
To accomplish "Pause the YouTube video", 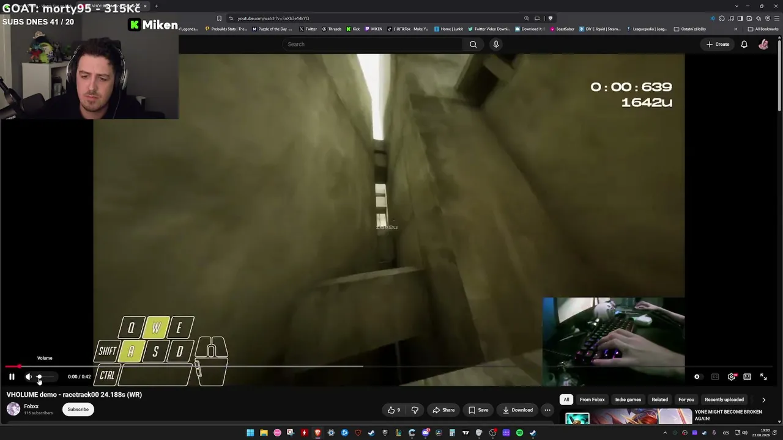I will click(12, 376).
